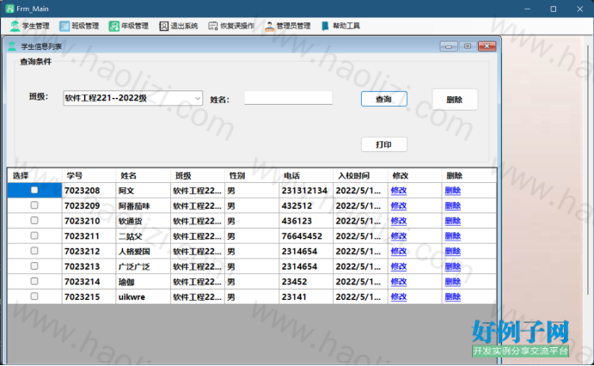Click the Frm_Main app icon in title bar
This screenshot has width=594, height=366.
pos(9,9)
